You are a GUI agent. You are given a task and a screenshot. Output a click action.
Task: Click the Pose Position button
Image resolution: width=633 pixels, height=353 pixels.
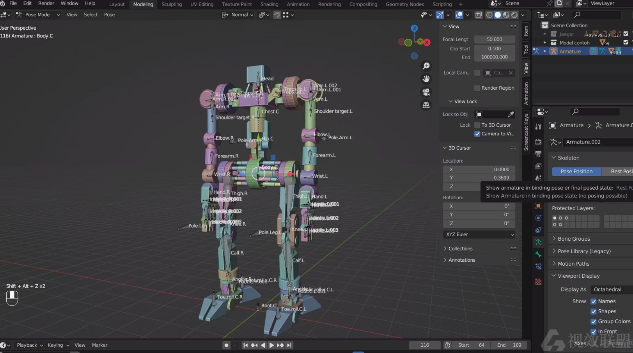click(x=576, y=172)
